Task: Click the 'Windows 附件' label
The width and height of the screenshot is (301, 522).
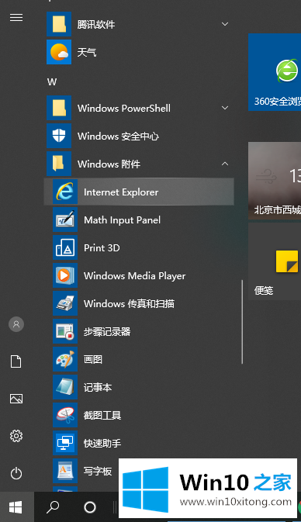Action: point(109,164)
